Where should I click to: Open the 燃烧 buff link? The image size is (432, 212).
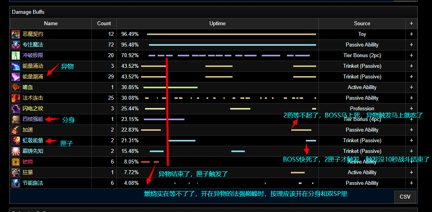tap(28, 162)
